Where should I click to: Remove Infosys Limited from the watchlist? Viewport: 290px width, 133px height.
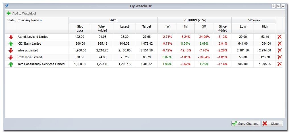click(x=279, y=50)
